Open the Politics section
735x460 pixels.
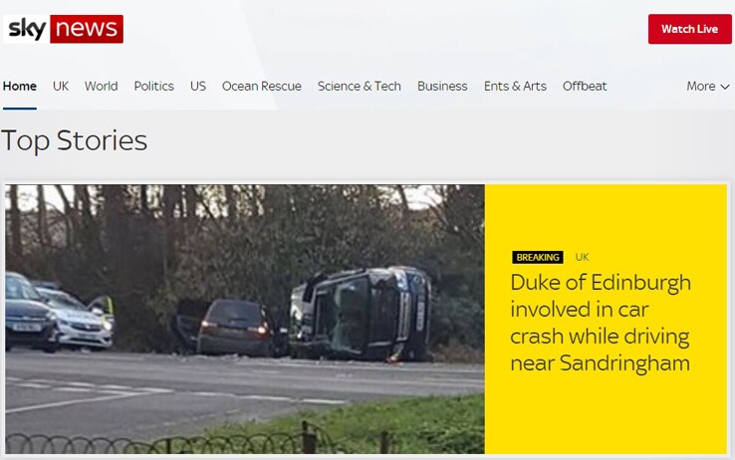(x=153, y=87)
